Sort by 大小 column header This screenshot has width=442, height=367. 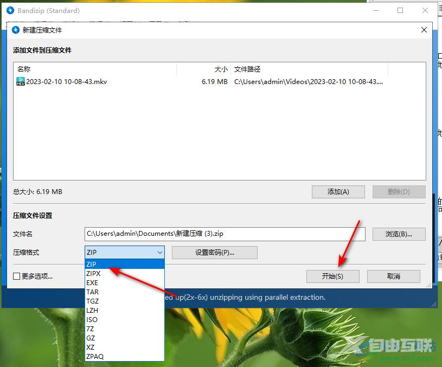click(204, 69)
